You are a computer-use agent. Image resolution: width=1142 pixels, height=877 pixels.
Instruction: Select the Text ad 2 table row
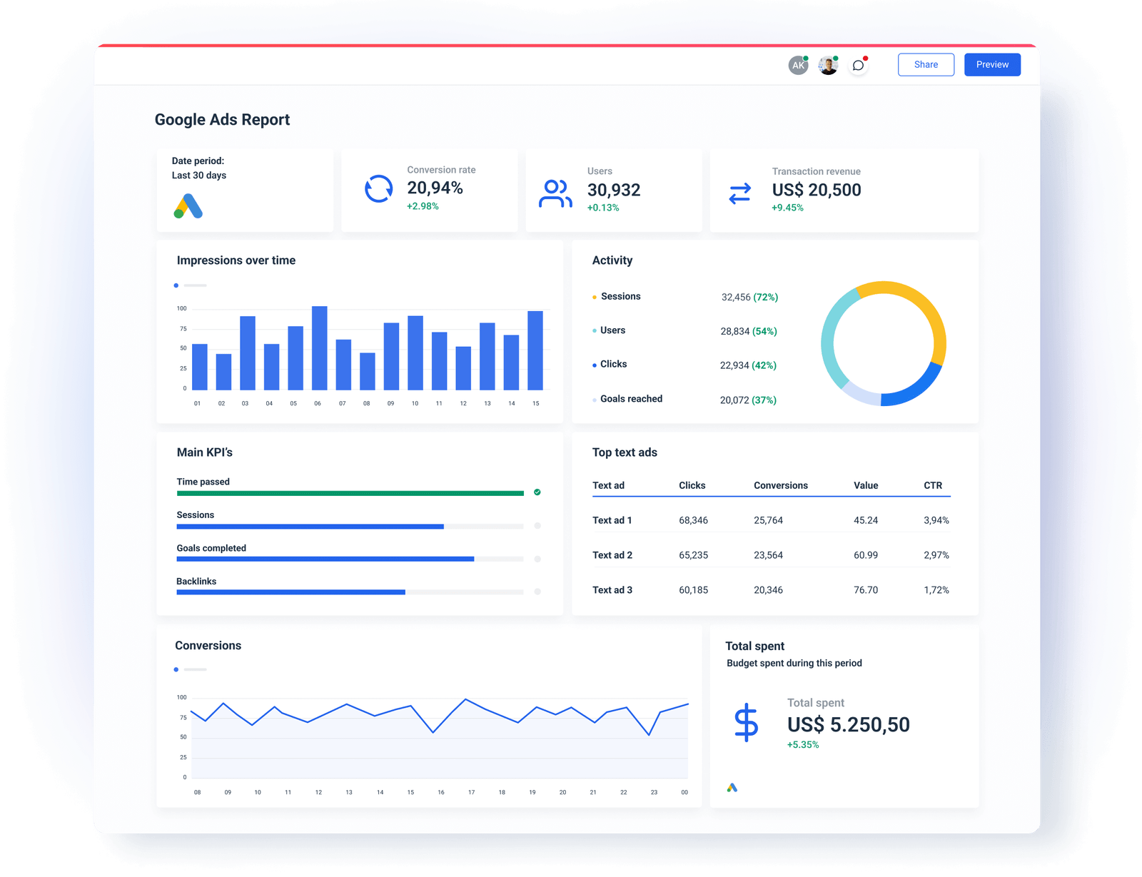pyautogui.click(x=771, y=555)
